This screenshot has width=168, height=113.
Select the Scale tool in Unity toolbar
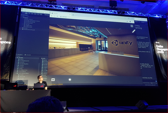tap(32, 14)
